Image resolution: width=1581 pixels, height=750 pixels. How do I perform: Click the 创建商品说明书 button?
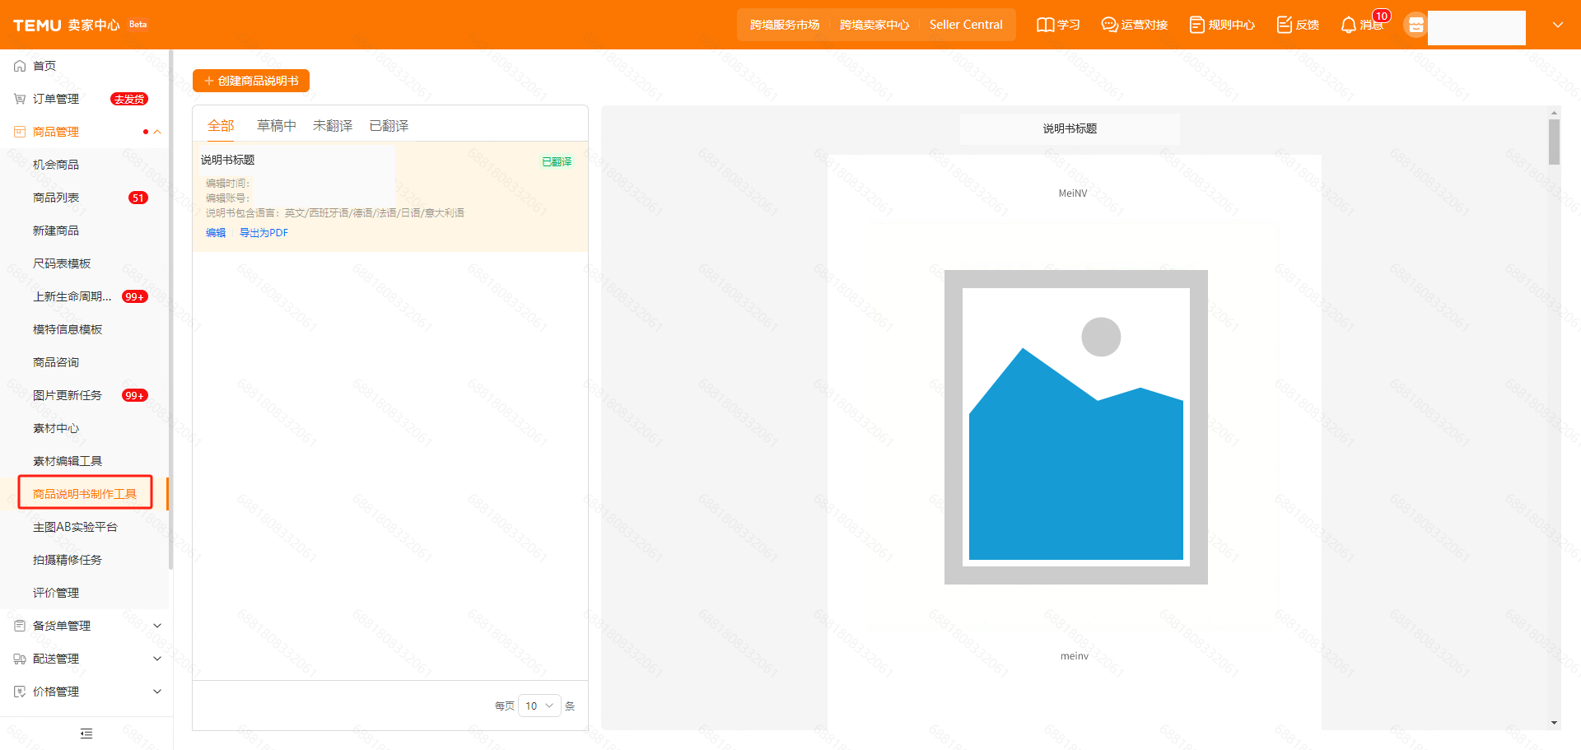(251, 81)
